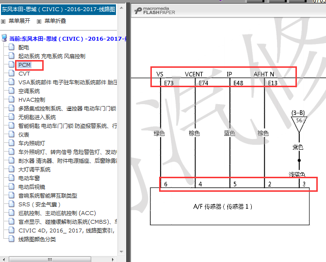The width and height of the screenshot is (326, 262).
Task: Open 起动系统 充电系统 风扇控制 entry
Action: point(52,56)
